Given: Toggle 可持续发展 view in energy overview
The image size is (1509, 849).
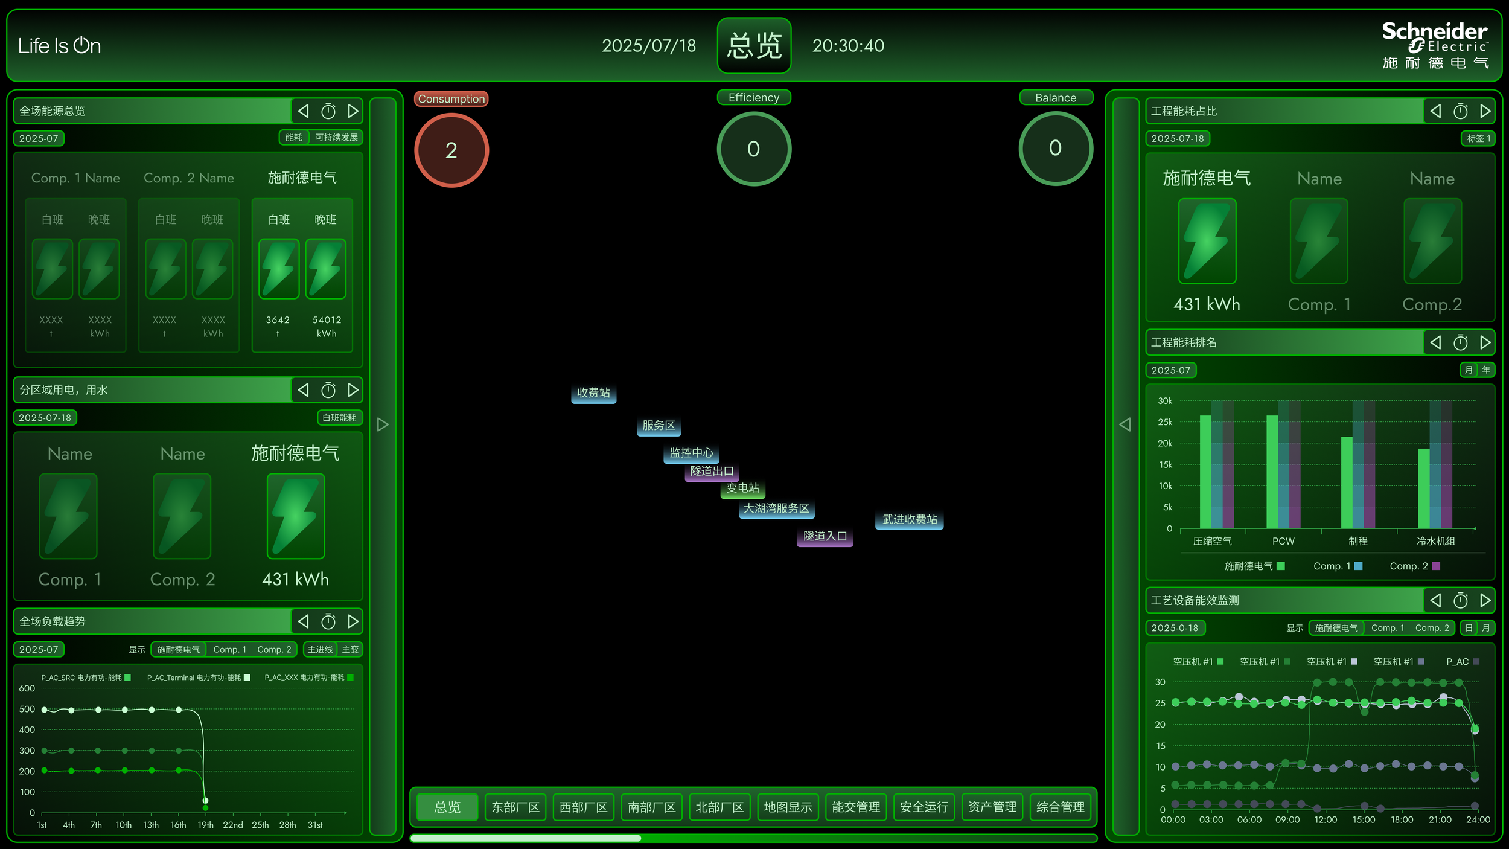Looking at the screenshot, I should 336,138.
